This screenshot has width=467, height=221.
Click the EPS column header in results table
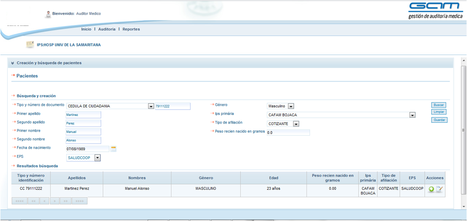(412, 178)
